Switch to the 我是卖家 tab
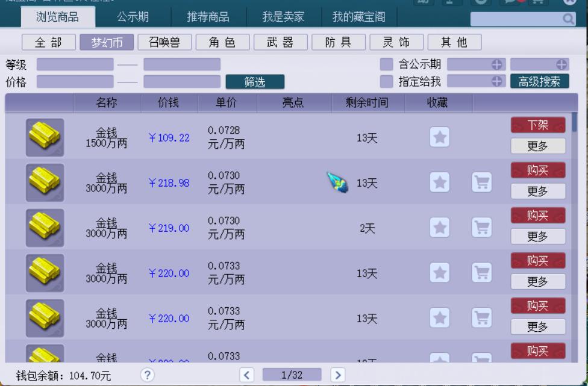This screenshot has width=588, height=386. 283,17
